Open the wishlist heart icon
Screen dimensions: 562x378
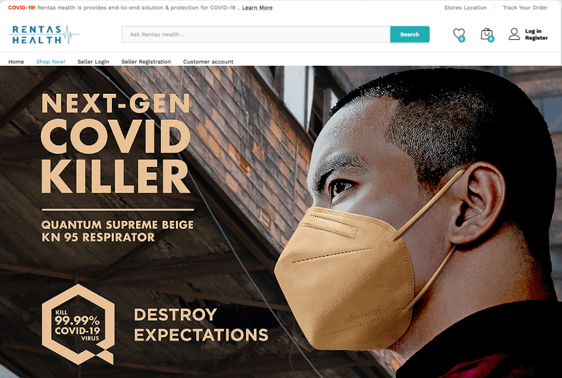pos(459,34)
